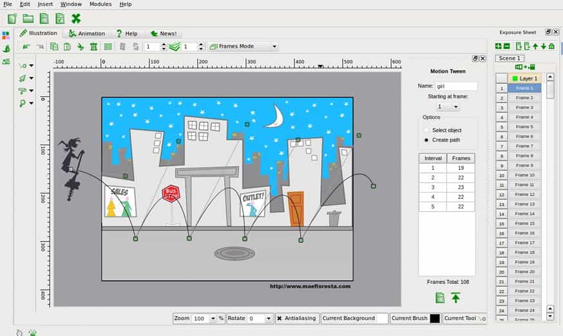Open the Help menu in menu bar
This screenshot has height=336, width=563.
click(x=126, y=5)
